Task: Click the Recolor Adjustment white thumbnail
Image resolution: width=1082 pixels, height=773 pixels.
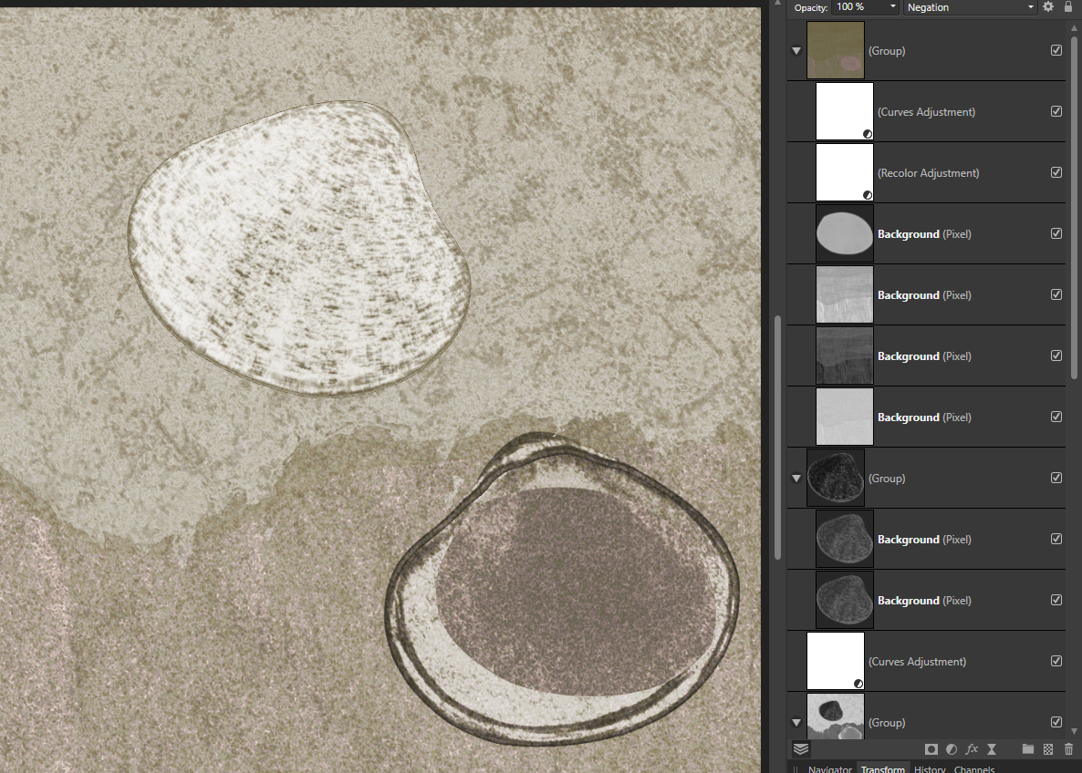Action: pos(845,172)
